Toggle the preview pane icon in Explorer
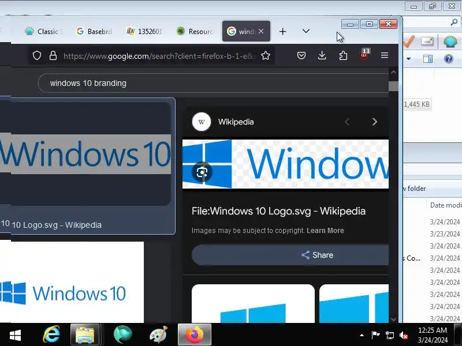The width and height of the screenshot is (462, 346). (x=428, y=59)
